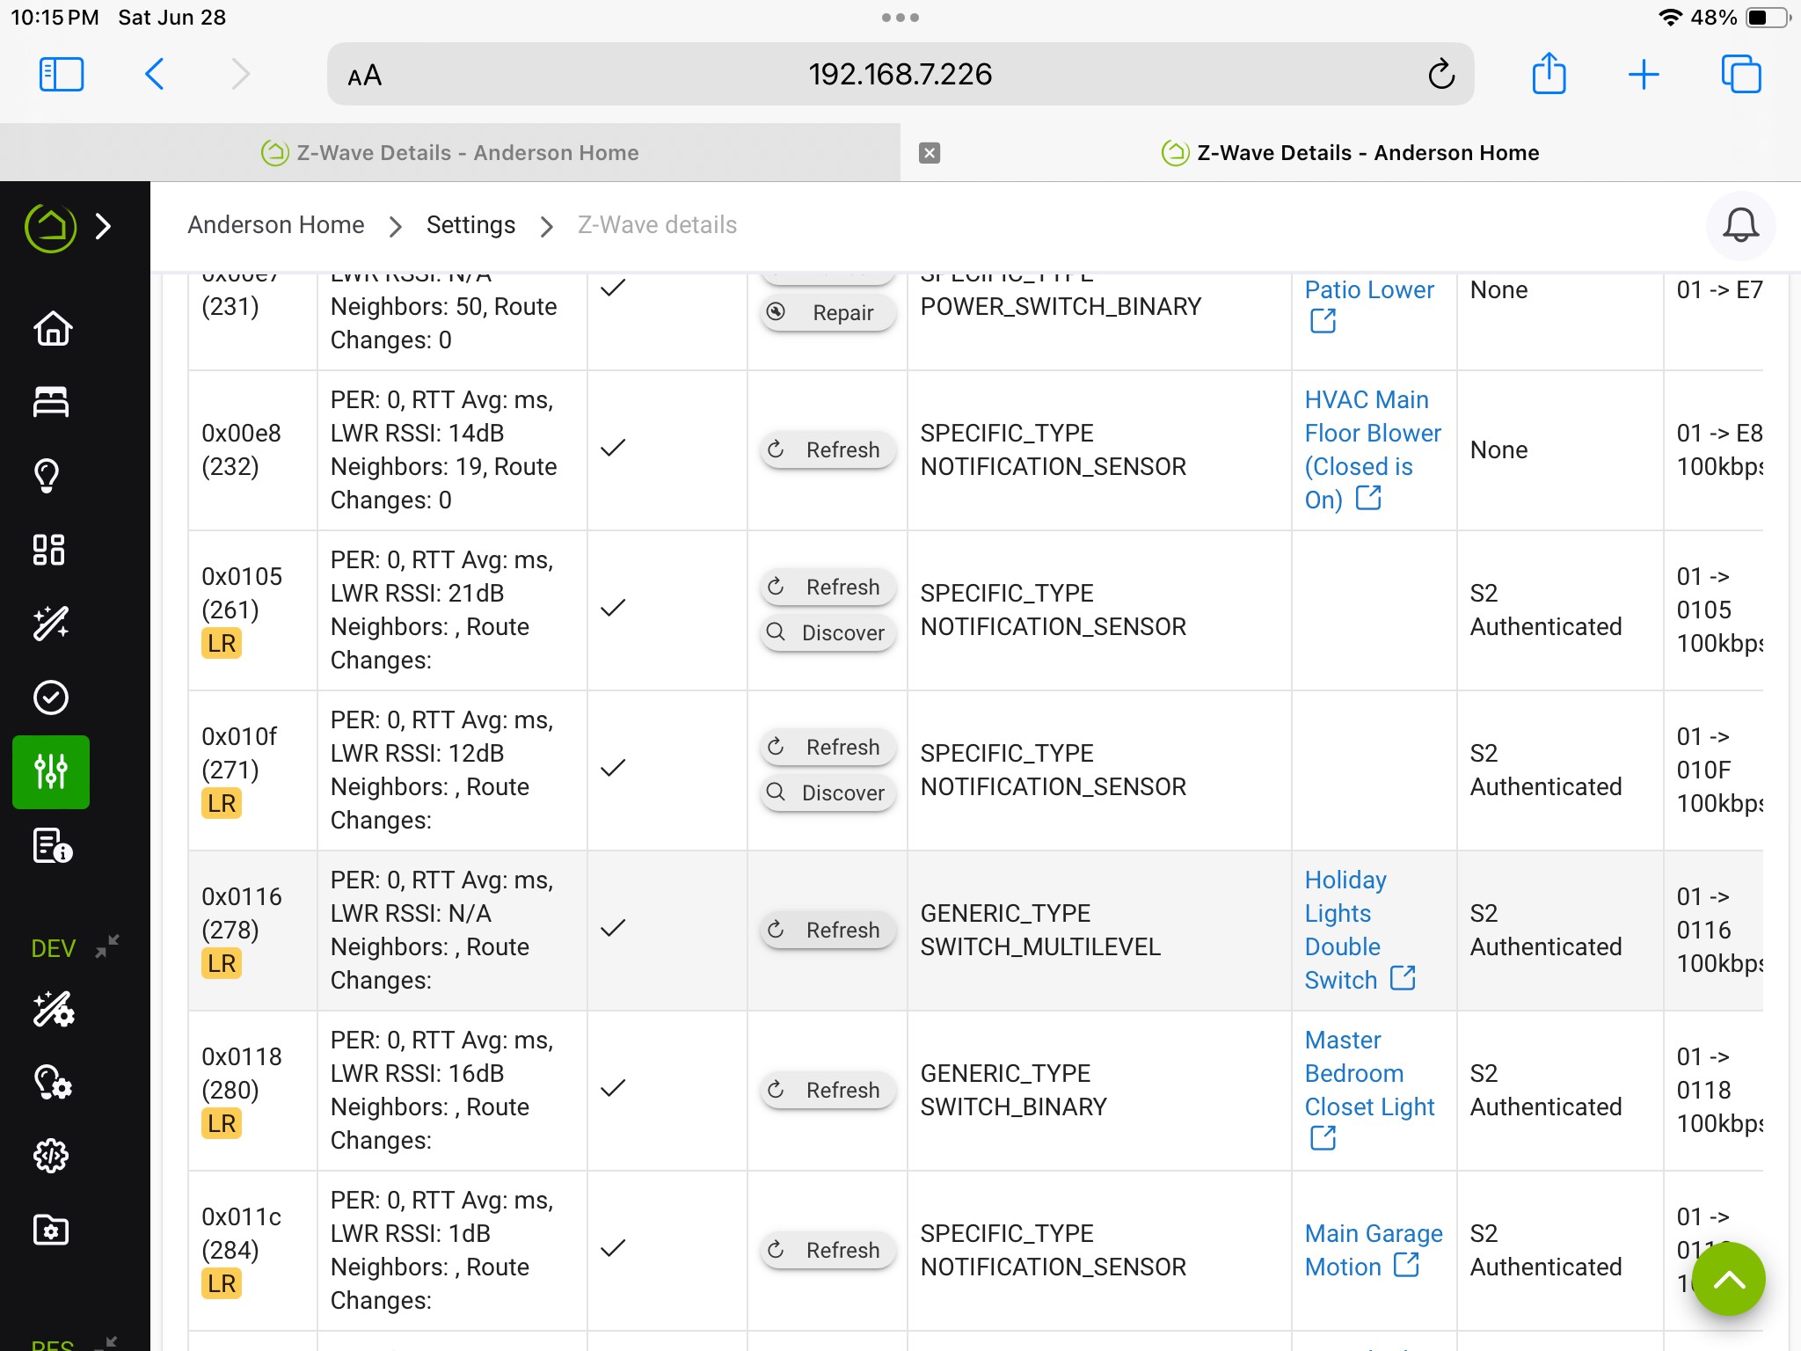Open the File Manager folder-gear icon
The width and height of the screenshot is (1801, 1351).
51,1230
